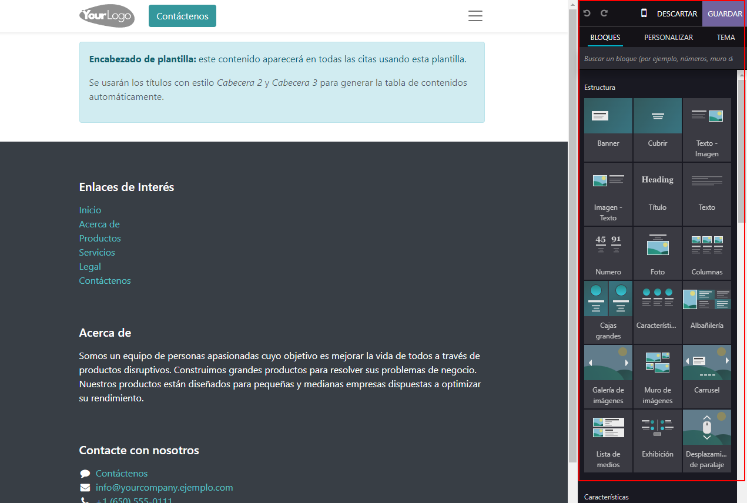Viewport: 747px width, 503px height.
Task: Click the GUARDAR button
Action: click(725, 14)
